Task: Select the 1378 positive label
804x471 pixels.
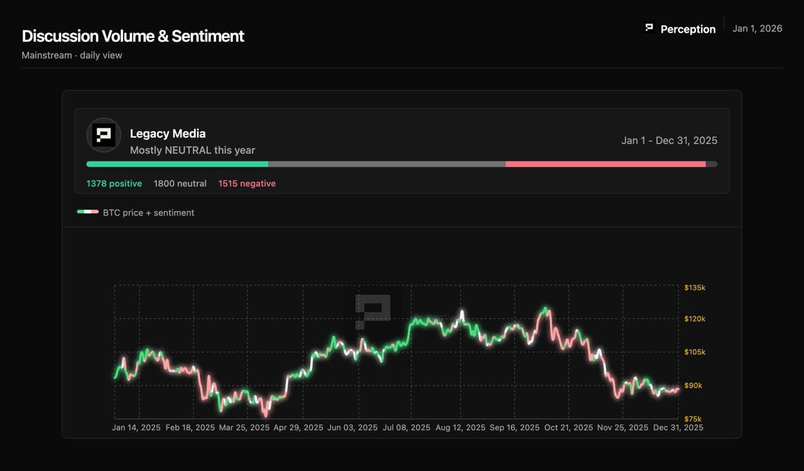Action: click(x=114, y=184)
